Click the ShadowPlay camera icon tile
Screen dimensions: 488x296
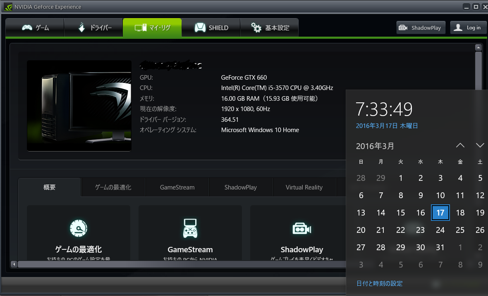301,228
